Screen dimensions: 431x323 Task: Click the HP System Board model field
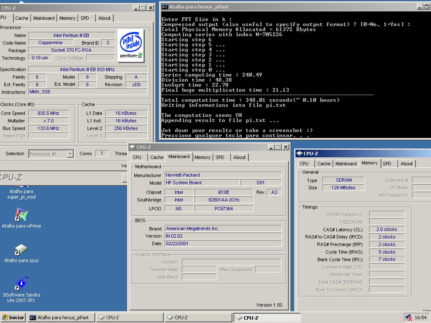(202, 183)
